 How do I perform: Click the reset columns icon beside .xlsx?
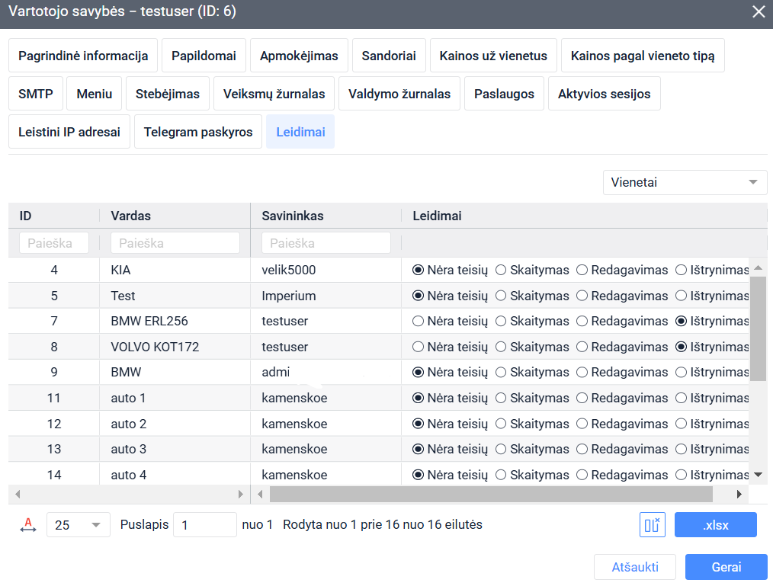pos(653,525)
